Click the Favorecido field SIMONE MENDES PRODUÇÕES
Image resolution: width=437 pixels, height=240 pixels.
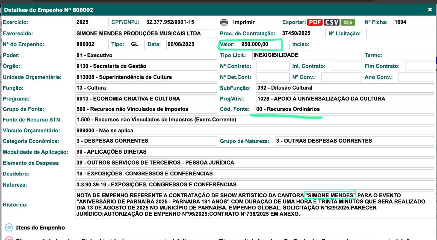[x=146, y=34]
